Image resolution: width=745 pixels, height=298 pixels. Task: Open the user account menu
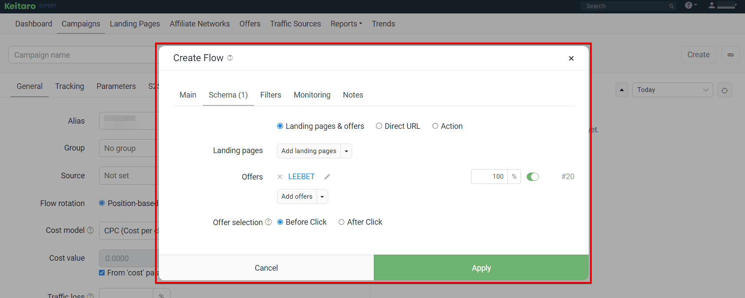722,5
